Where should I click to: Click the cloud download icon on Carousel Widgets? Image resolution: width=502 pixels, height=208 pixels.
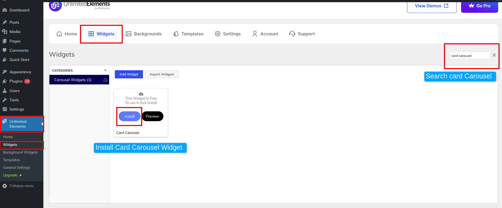(106, 80)
